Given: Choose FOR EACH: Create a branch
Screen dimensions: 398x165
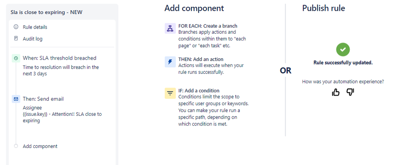Looking at the screenshot, I should point(208,26).
